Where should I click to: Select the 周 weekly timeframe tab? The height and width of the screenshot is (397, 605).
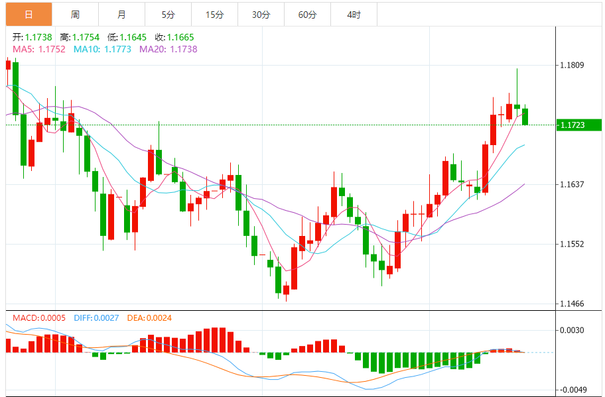(x=75, y=14)
